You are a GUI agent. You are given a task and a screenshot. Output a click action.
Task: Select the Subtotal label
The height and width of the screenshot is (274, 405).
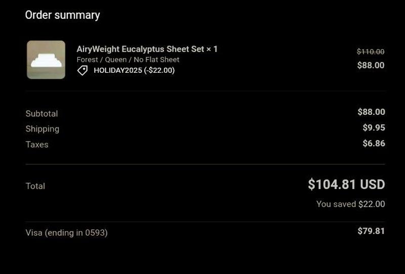click(42, 114)
